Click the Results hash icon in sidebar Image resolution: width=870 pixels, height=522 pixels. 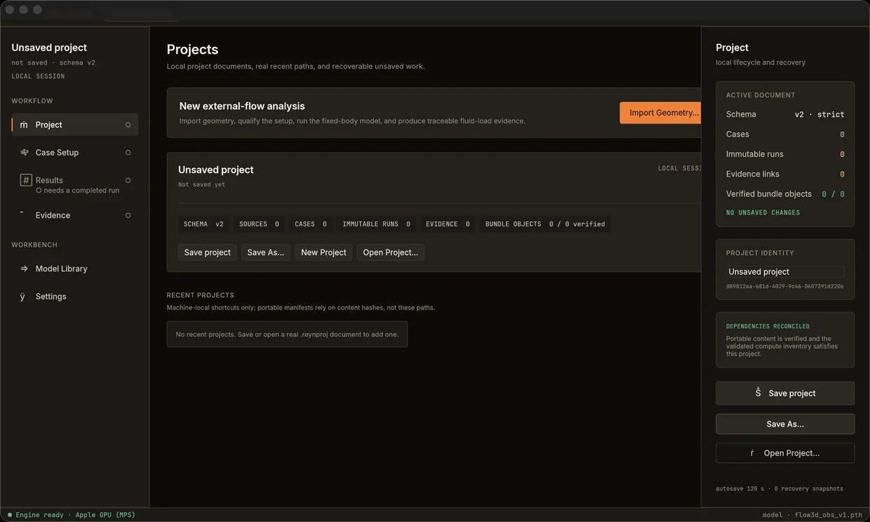[x=26, y=180]
